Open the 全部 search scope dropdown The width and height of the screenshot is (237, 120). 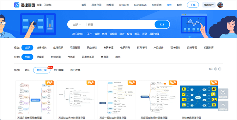tap(77, 25)
